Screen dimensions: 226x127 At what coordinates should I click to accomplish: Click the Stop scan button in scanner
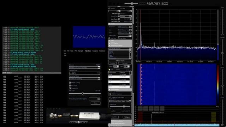125,64
